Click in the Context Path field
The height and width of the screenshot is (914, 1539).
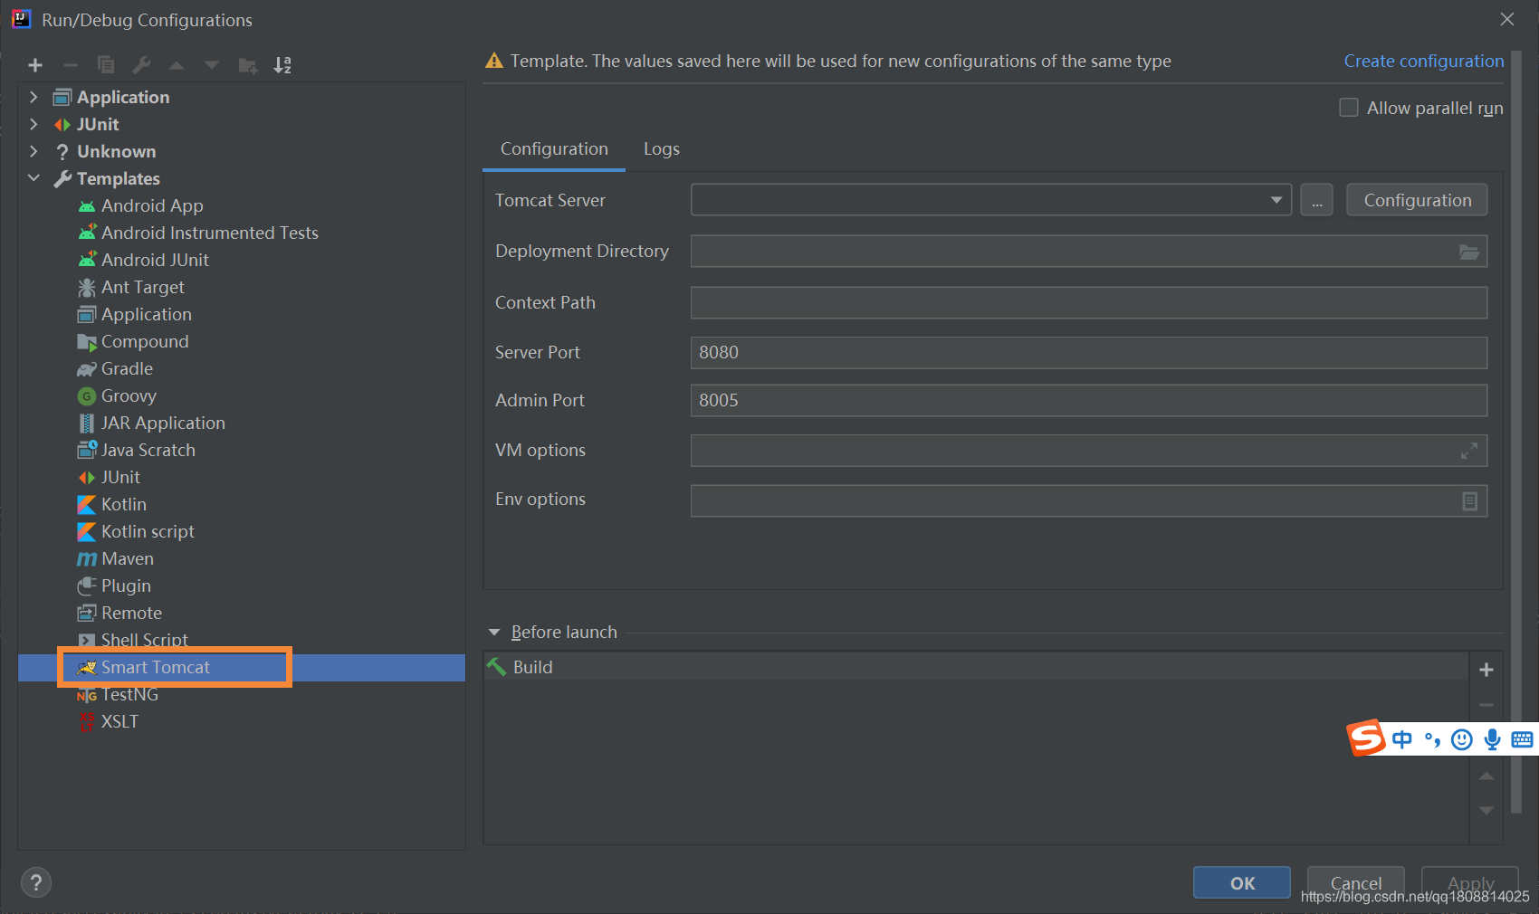tap(1089, 303)
